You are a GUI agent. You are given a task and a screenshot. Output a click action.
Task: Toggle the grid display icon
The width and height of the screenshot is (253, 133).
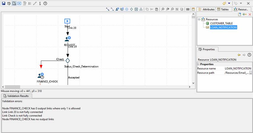click(188, 9)
